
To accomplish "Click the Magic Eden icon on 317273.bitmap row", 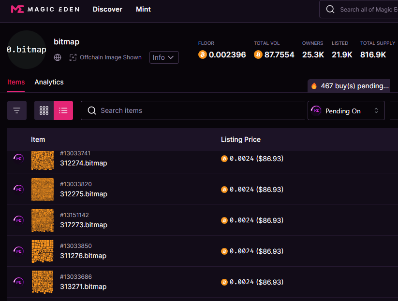I will click(18, 220).
